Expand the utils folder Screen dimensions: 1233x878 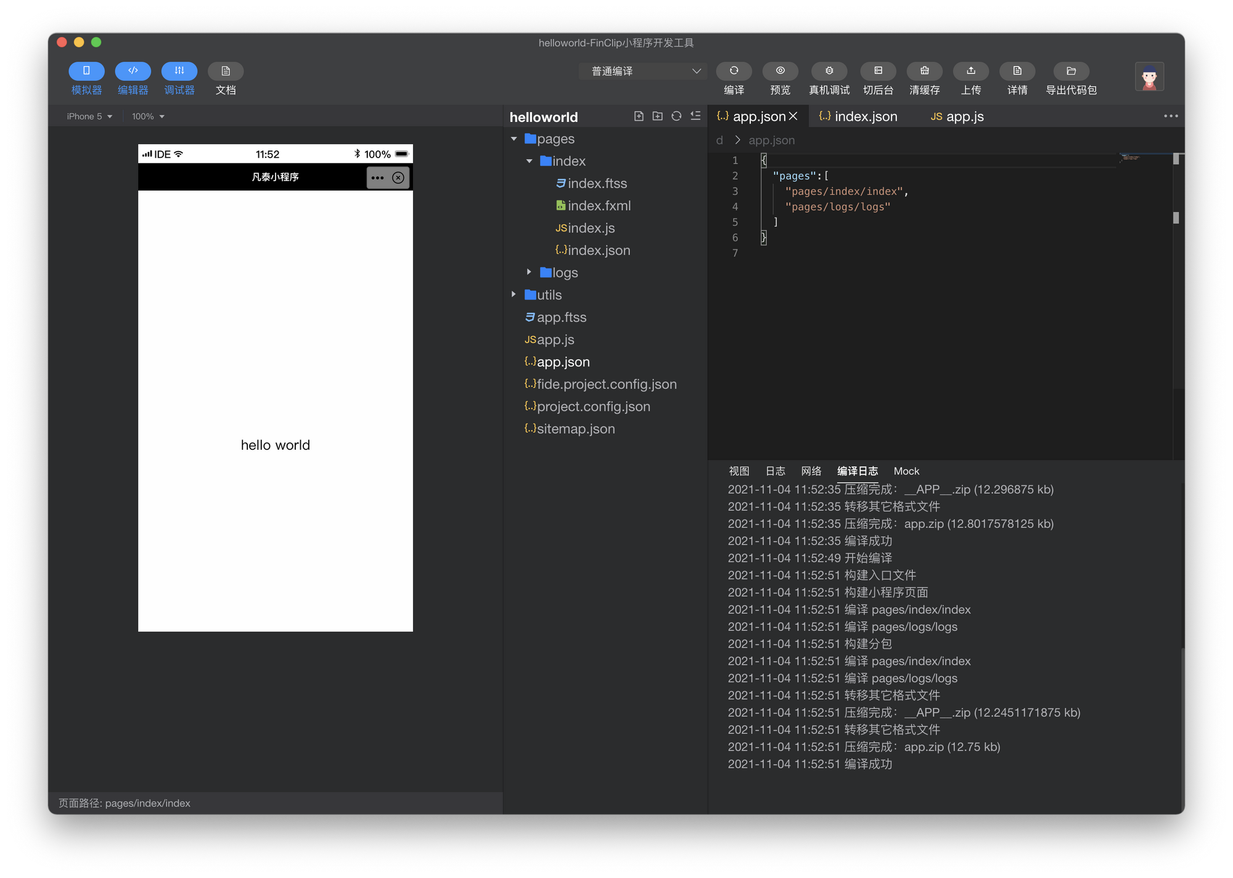click(514, 295)
